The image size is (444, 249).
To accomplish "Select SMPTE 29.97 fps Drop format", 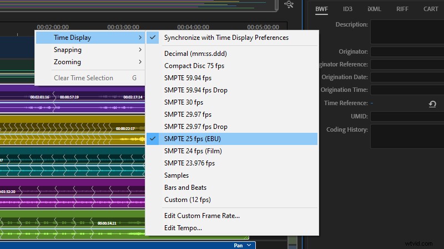I will (x=232, y=127).
